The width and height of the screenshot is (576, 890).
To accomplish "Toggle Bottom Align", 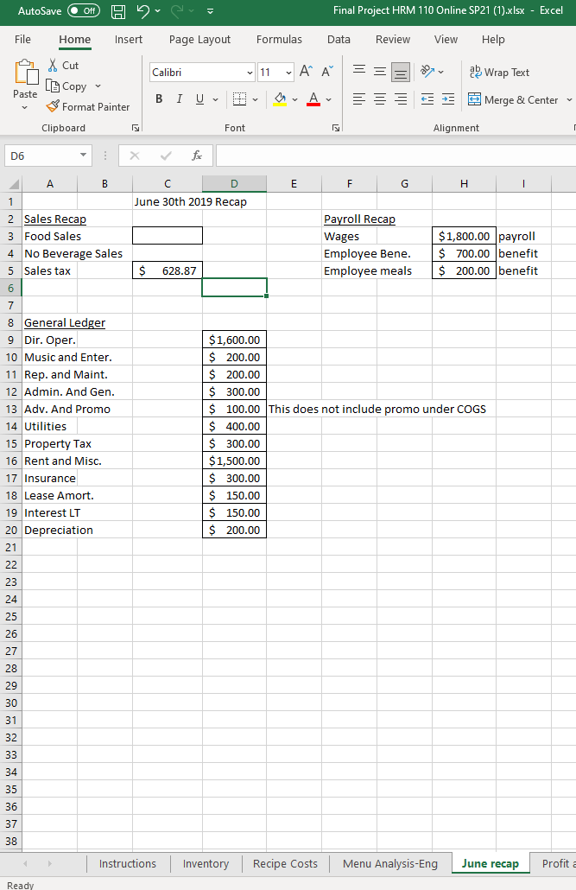I will tap(401, 72).
